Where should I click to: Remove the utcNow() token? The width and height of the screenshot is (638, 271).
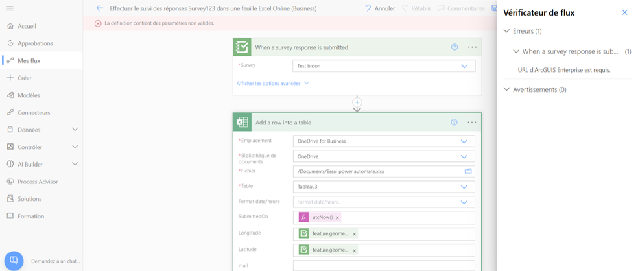(337, 218)
